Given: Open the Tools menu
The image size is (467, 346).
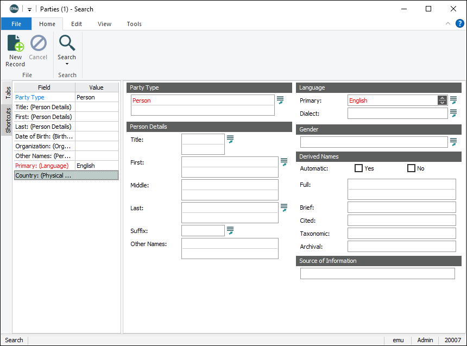Looking at the screenshot, I should (x=134, y=24).
